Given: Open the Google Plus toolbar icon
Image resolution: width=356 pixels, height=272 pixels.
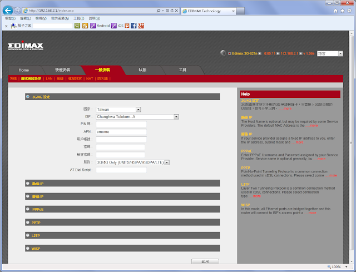Looking at the screenshot, I should 141,26.
